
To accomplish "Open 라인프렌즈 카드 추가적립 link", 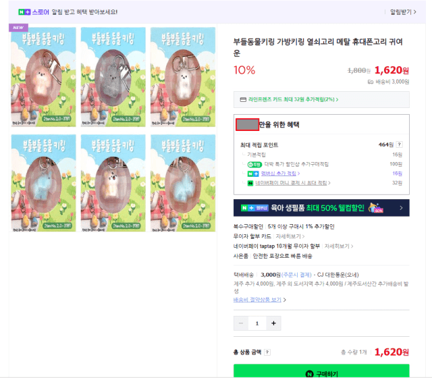I will point(294,99).
